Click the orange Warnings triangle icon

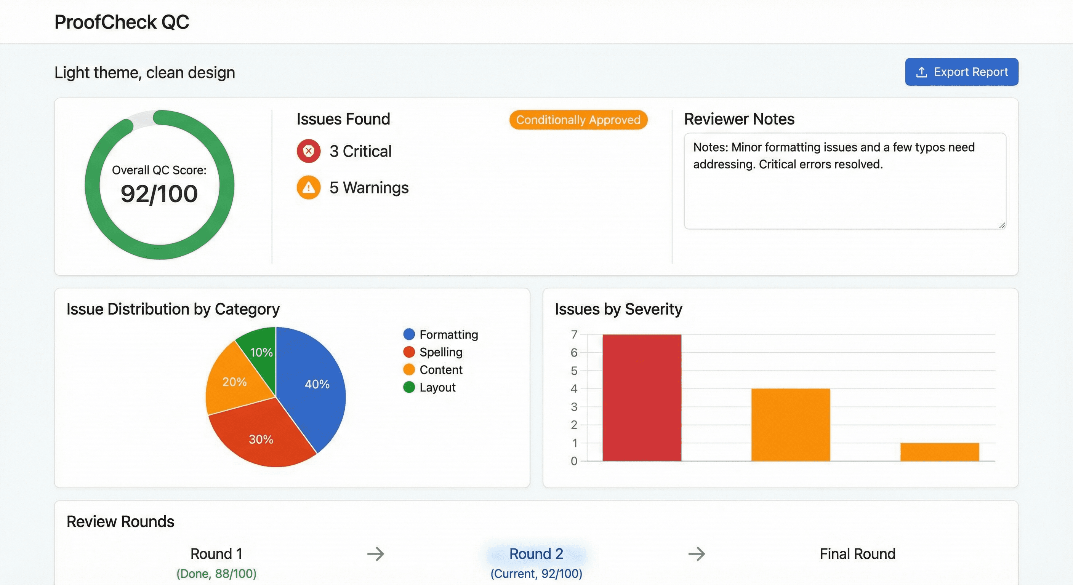coord(308,188)
